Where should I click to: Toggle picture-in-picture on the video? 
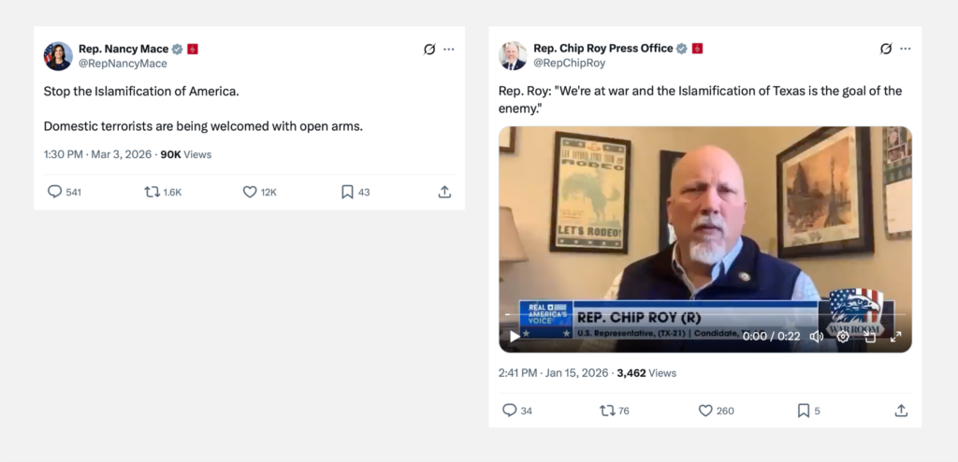[869, 337]
